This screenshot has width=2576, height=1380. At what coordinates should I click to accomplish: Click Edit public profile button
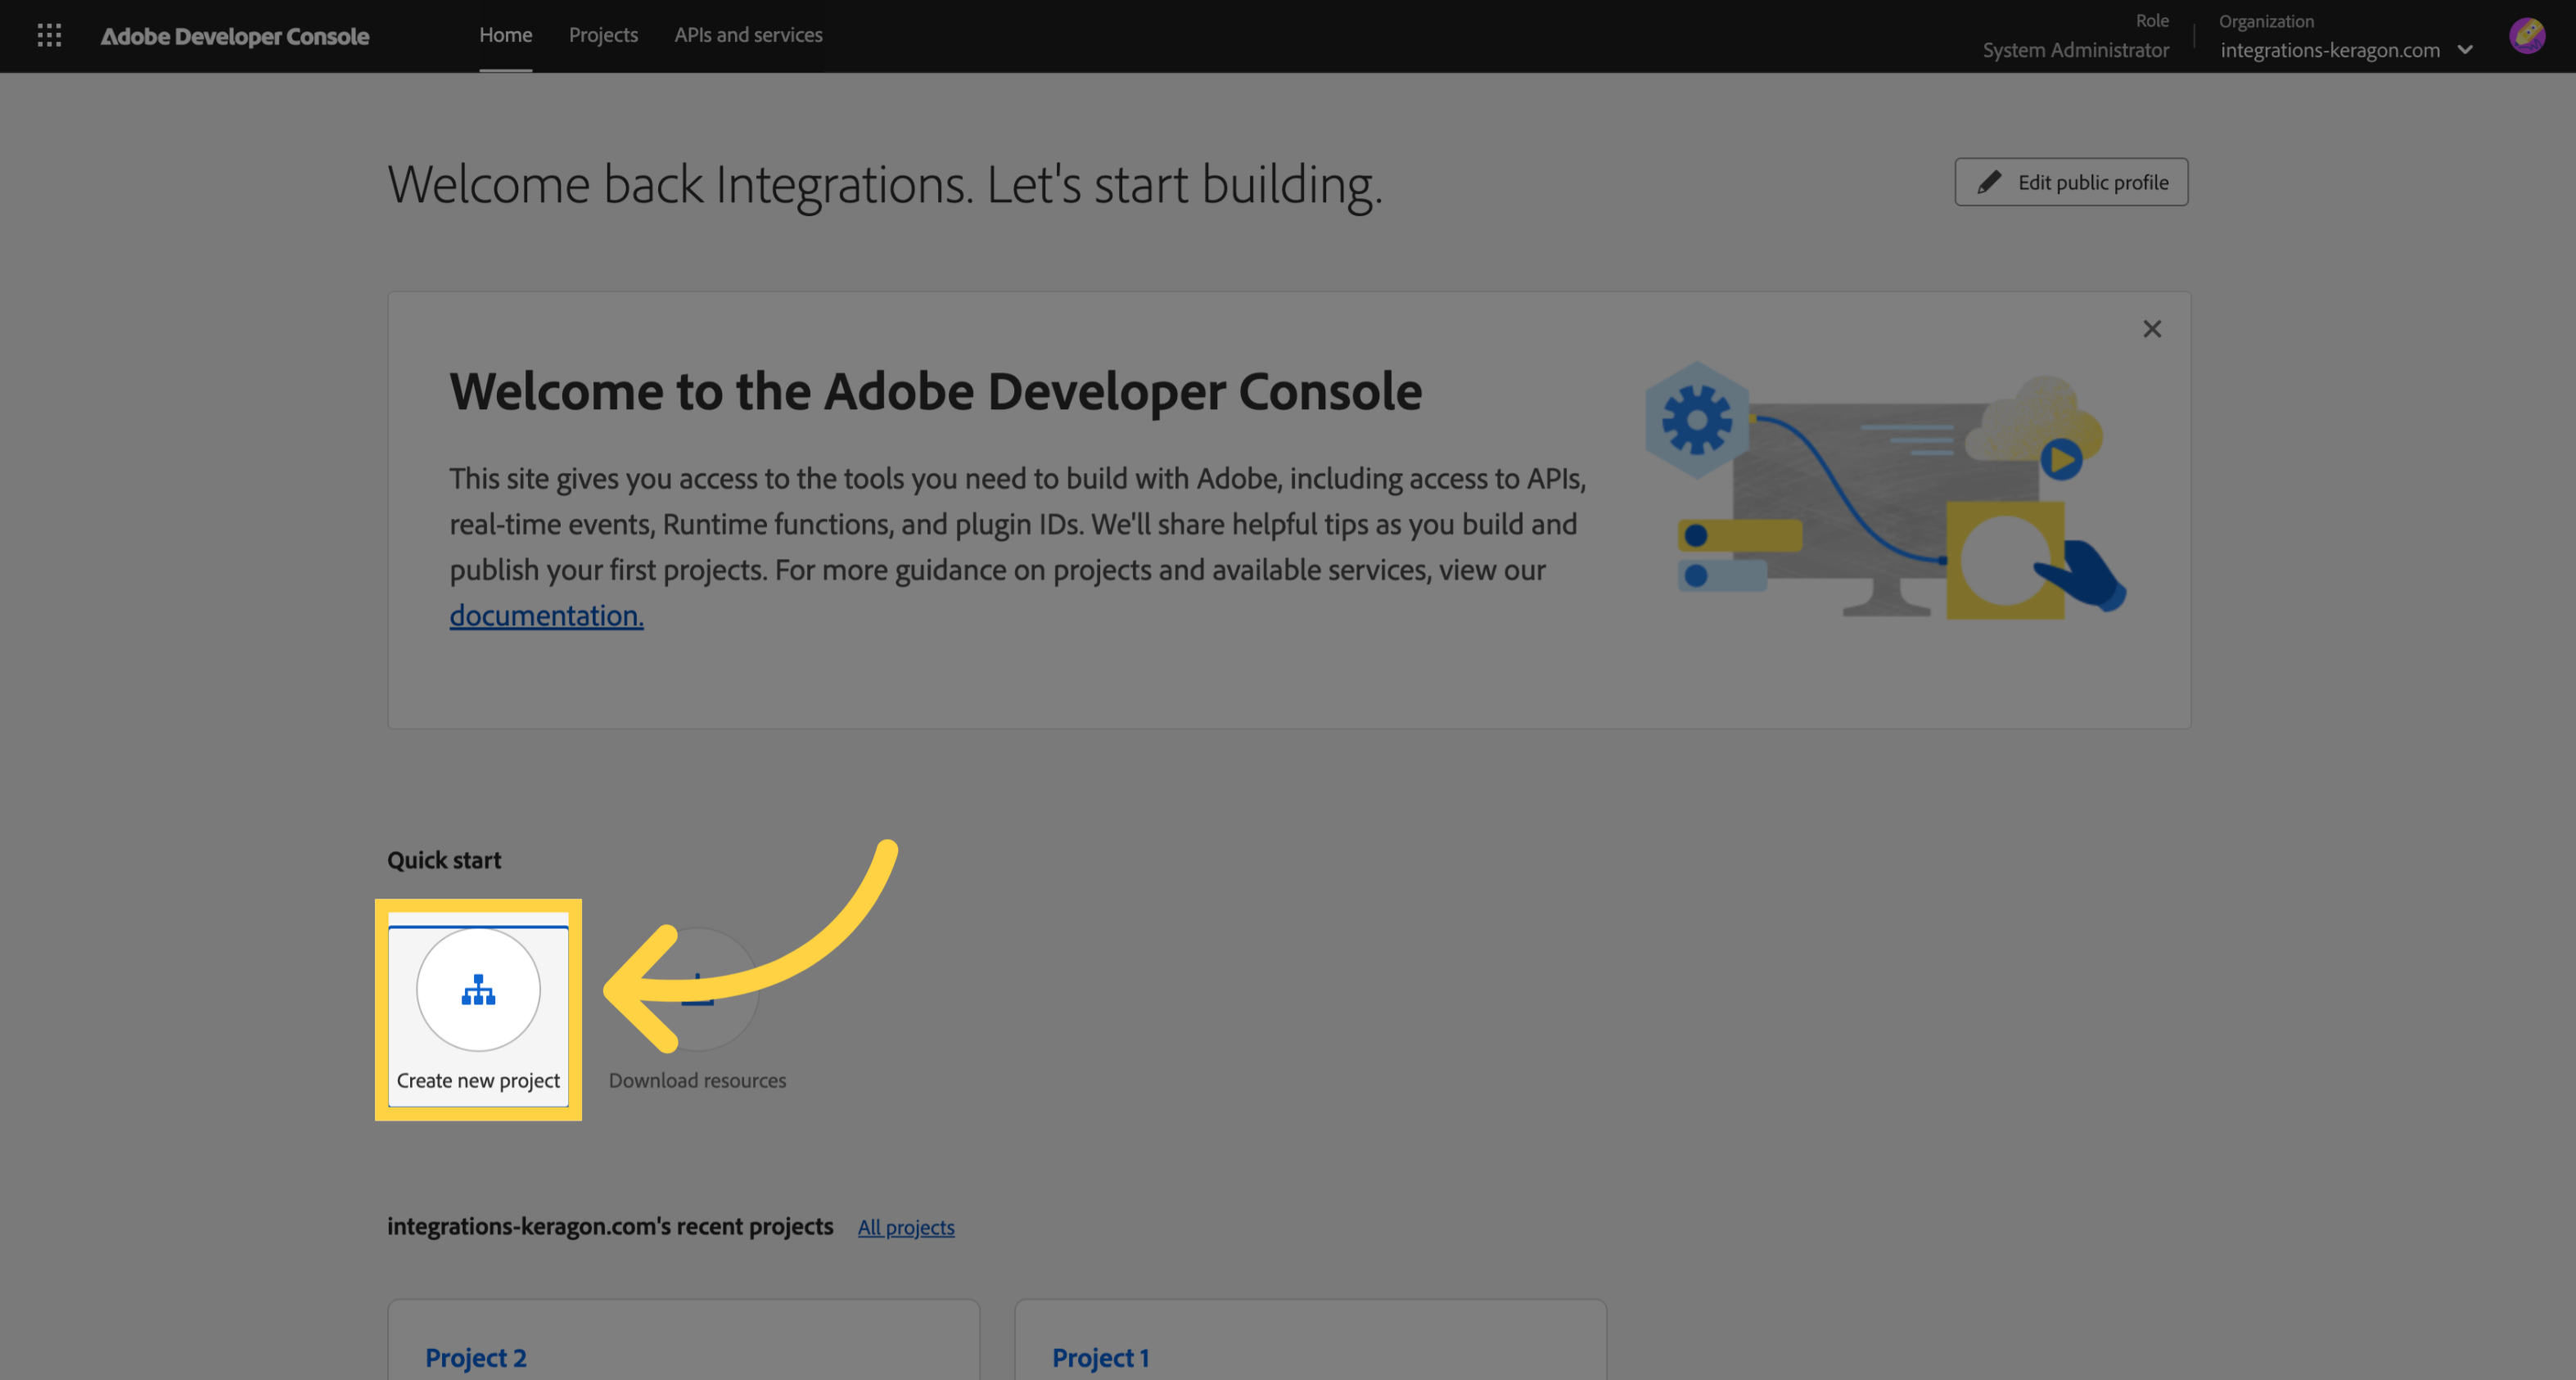[x=2071, y=182]
